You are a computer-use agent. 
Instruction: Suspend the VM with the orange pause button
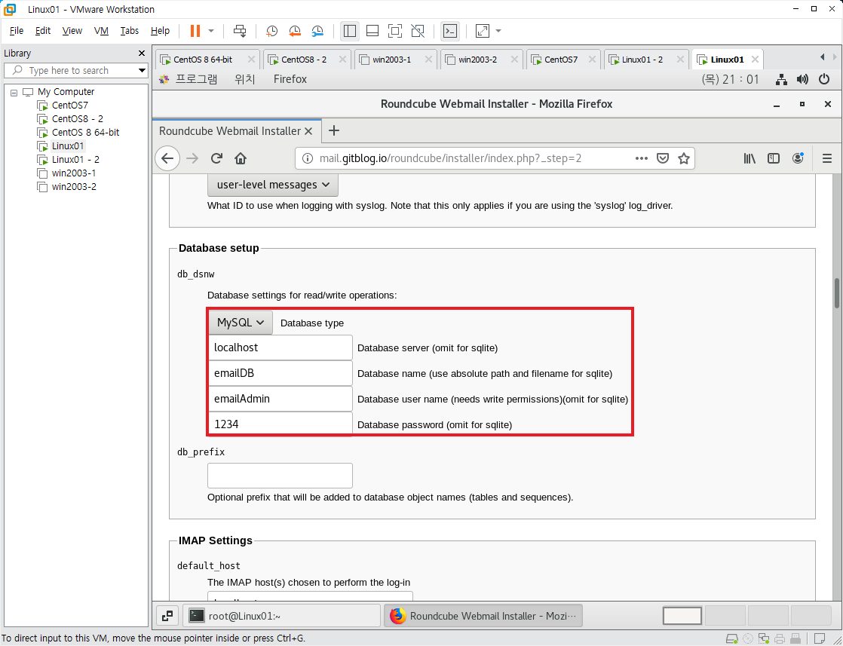click(x=195, y=31)
